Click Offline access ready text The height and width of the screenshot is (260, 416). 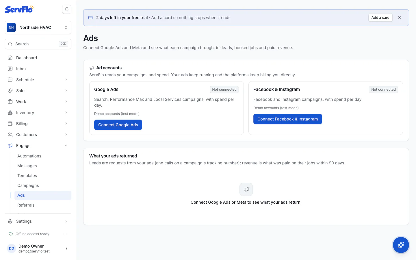[32, 234]
